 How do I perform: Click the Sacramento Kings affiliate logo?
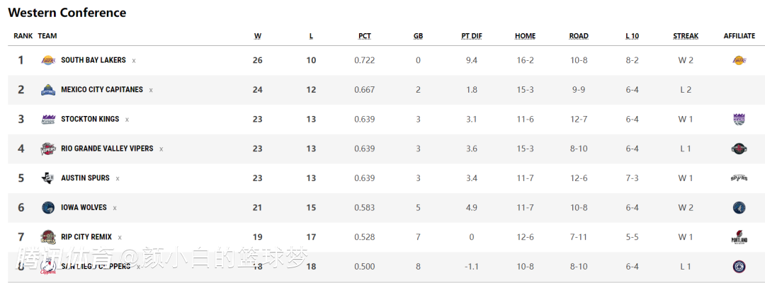(x=739, y=120)
